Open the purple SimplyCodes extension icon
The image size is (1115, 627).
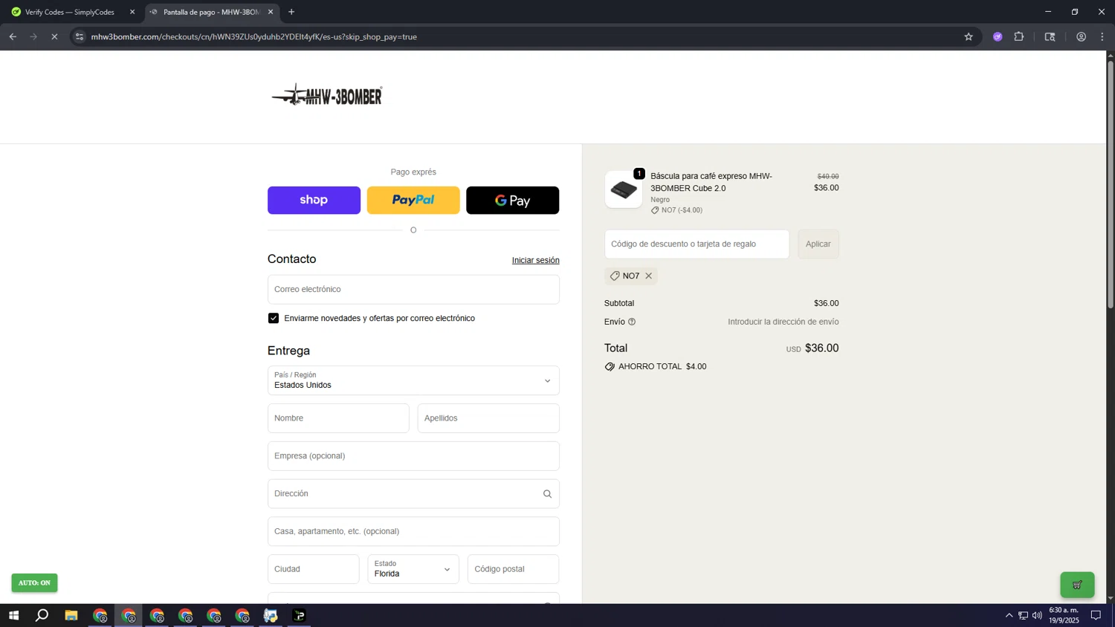(998, 36)
